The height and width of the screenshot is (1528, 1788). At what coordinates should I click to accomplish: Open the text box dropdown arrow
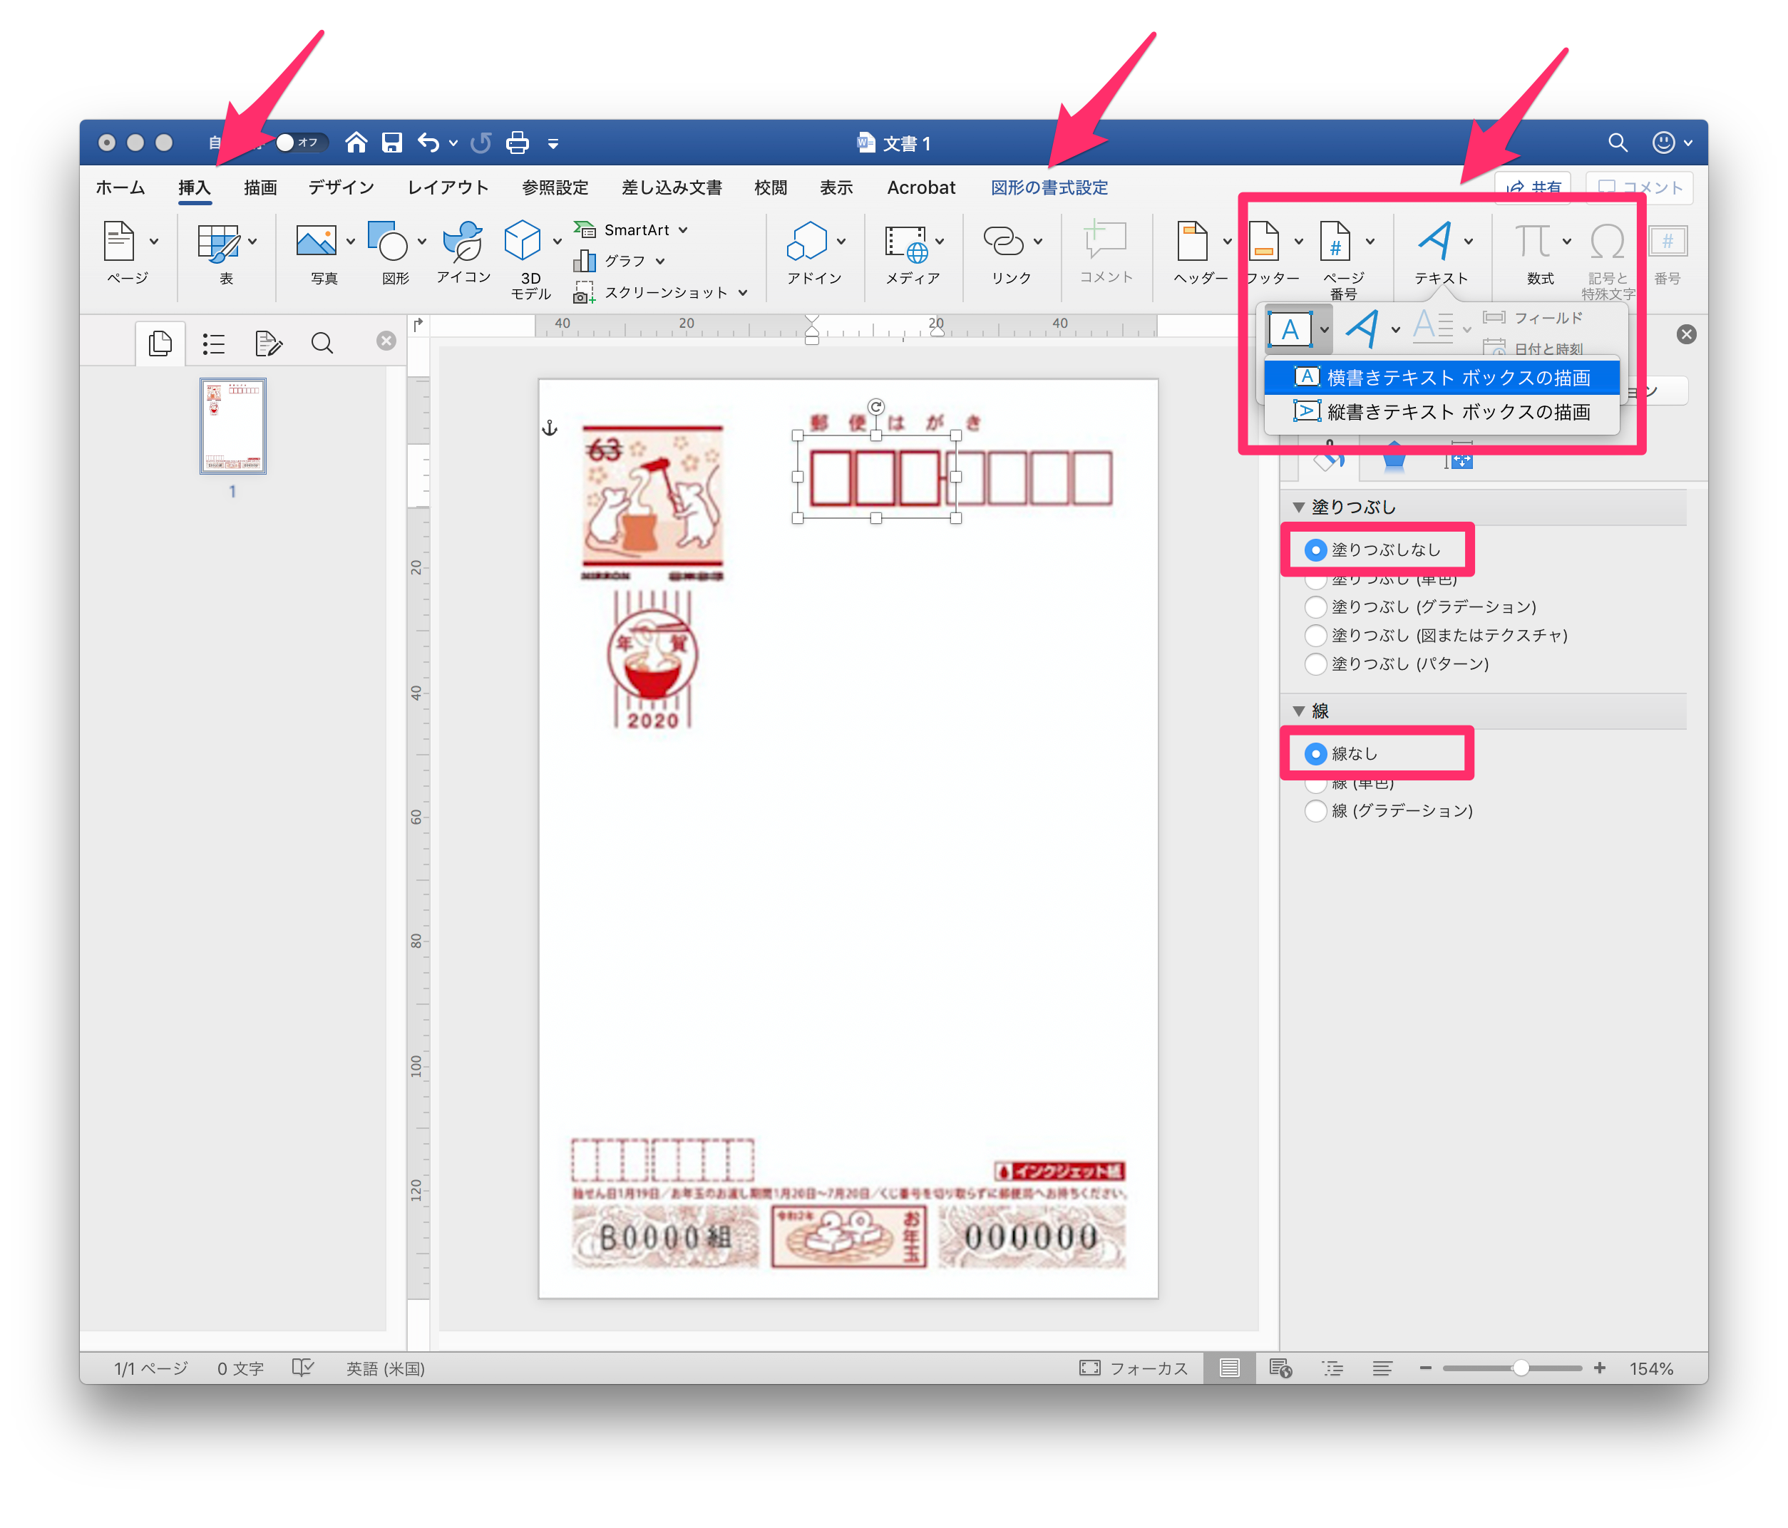click(x=1324, y=329)
